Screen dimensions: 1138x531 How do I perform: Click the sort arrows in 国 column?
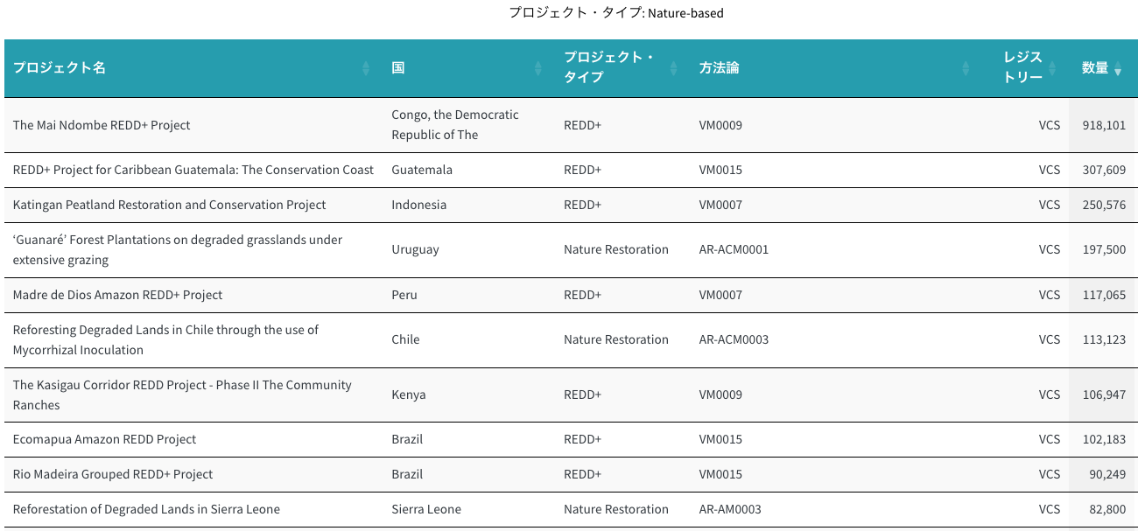(538, 68)
